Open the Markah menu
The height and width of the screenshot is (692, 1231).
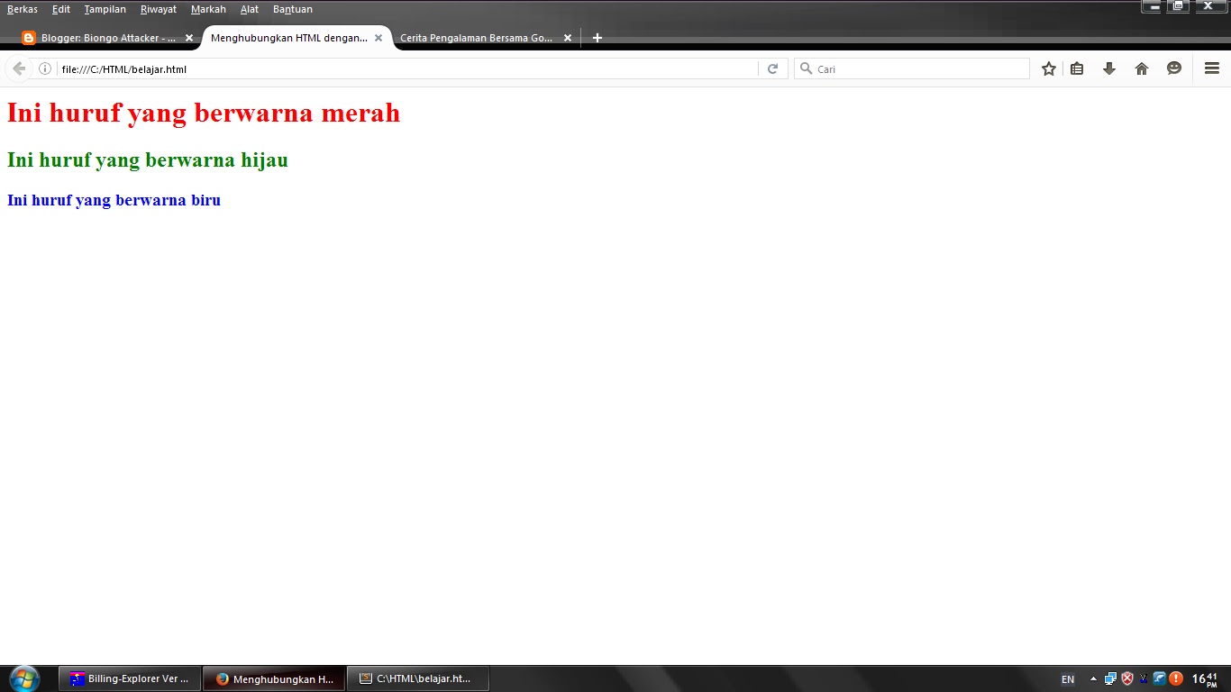(208, 9)
